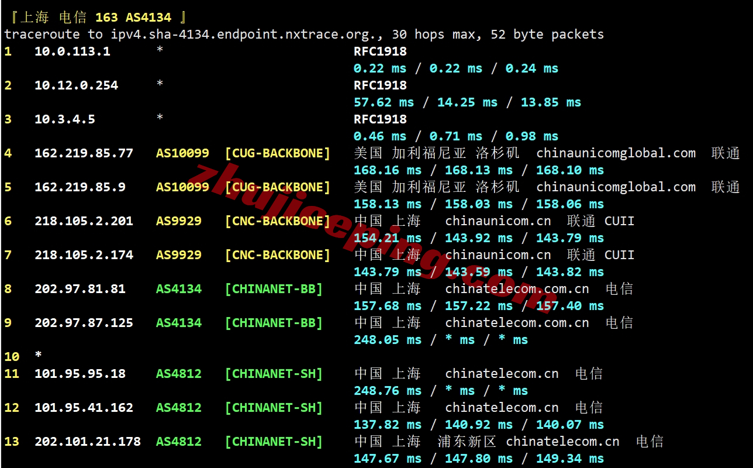Click chinaunicomglobal.com in the 162.219.85.9 row
This screenshot has height=468, width=753.
616,187
